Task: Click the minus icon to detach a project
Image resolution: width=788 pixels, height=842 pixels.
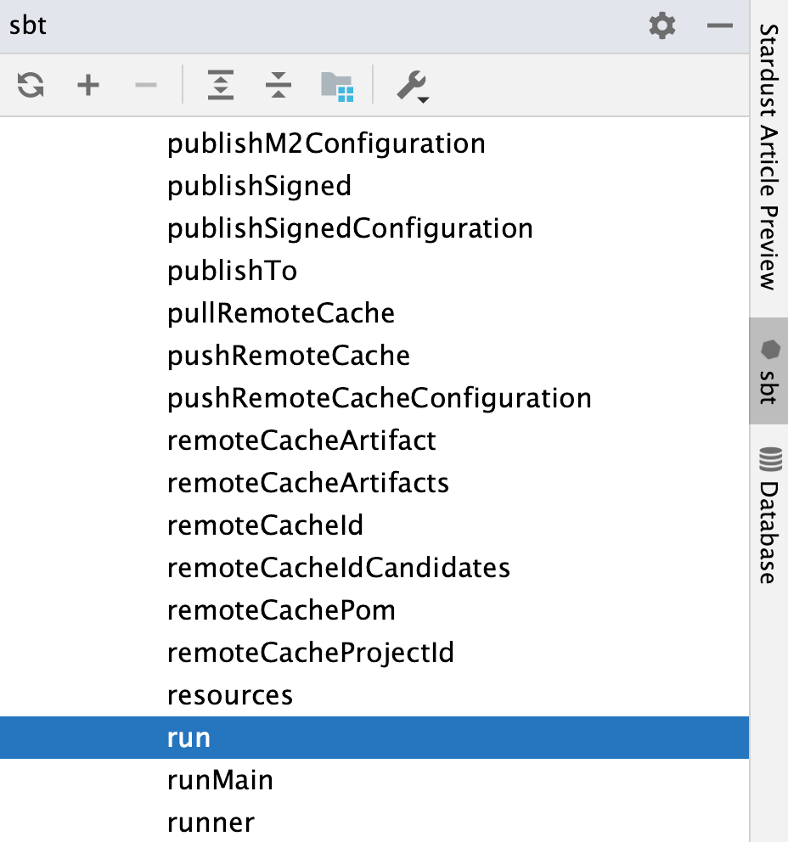Action: click(144, 86)
